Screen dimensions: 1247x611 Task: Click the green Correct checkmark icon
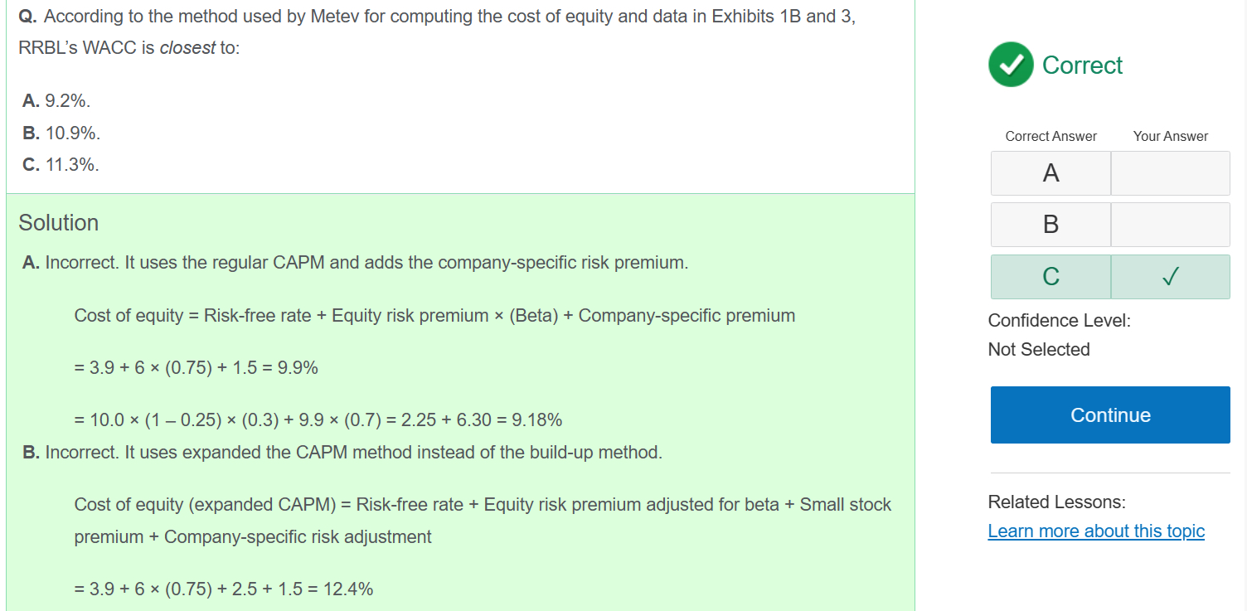tap(1011, 65)
